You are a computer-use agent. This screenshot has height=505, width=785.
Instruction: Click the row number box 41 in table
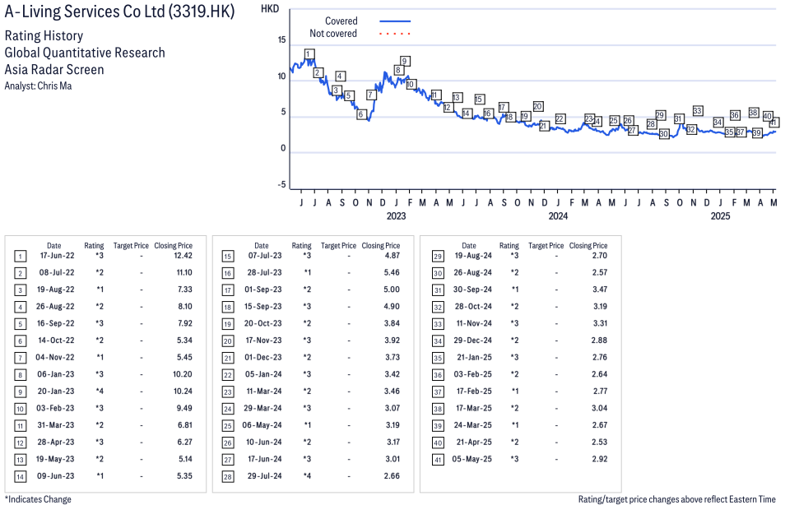(x=438, y=460)
